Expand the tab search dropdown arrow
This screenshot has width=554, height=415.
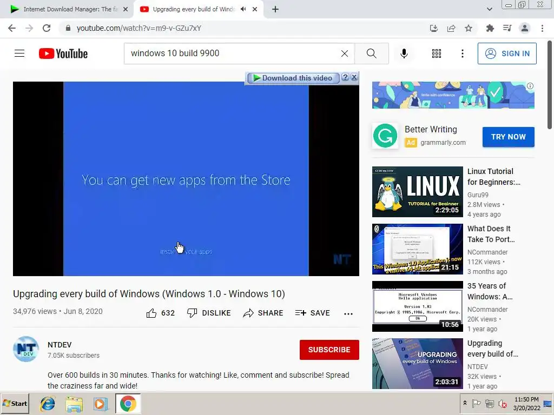(x=489, y=9)
